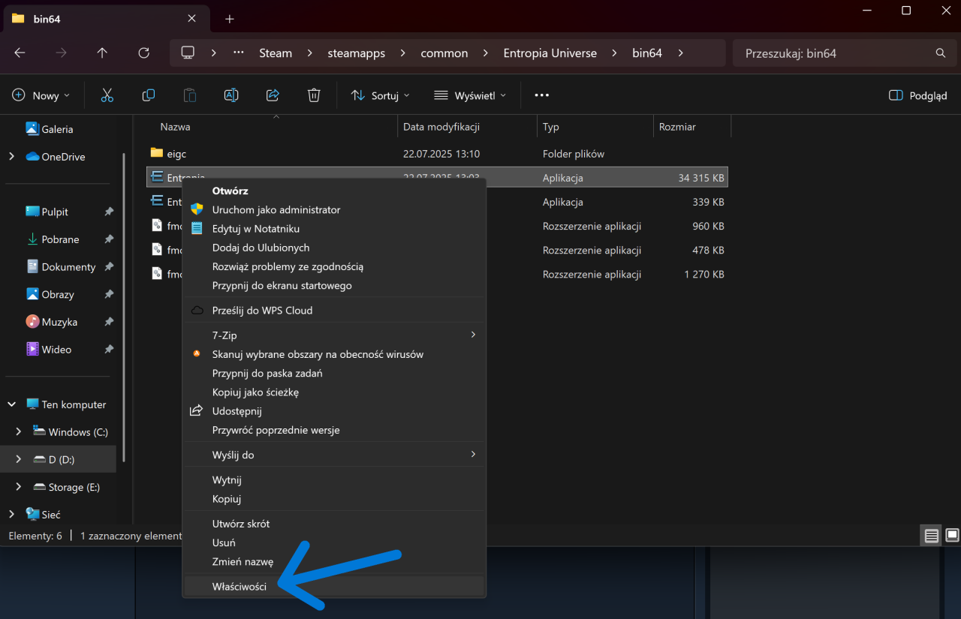961x619 pixels.
Task: Choose Właściwości in the context menu
Action: pyautogui.click(x=335, y=587)
